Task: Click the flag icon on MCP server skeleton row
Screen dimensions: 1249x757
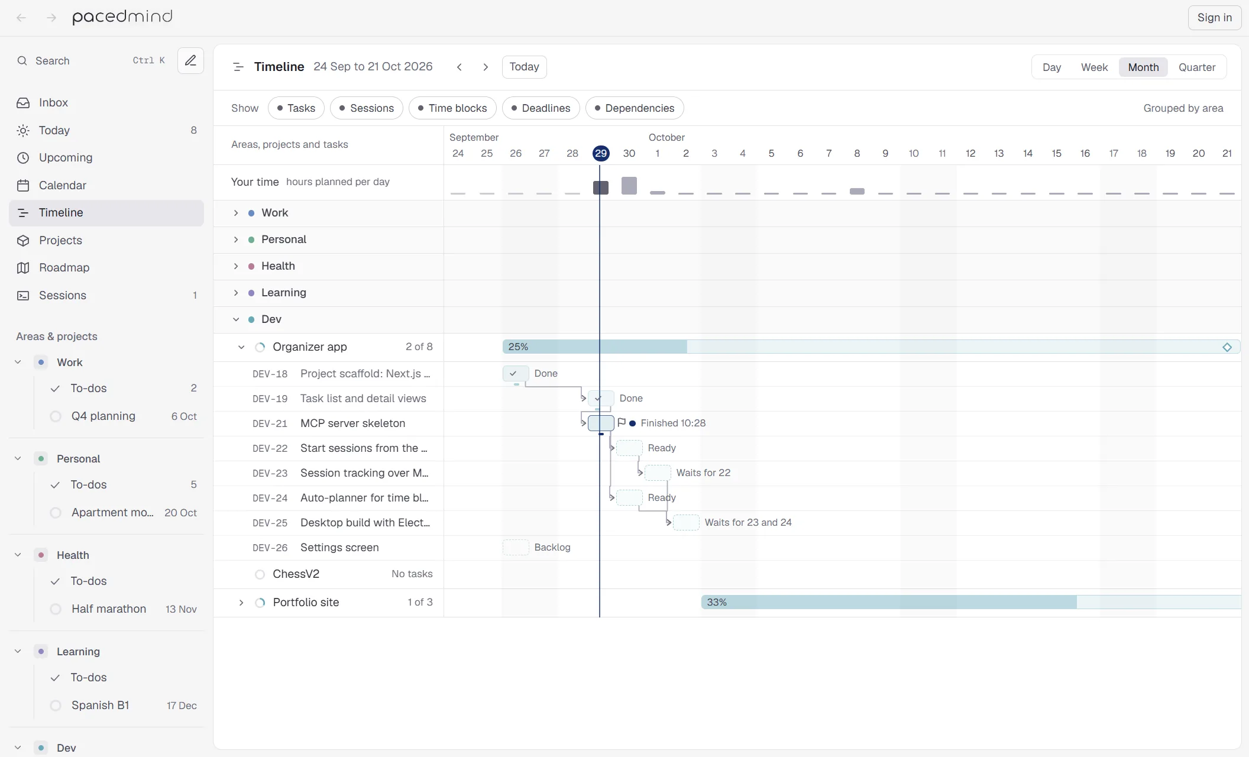Action: pyautogui.click(x=622, y=423)
